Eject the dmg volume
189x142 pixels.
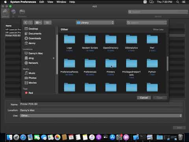54,58
